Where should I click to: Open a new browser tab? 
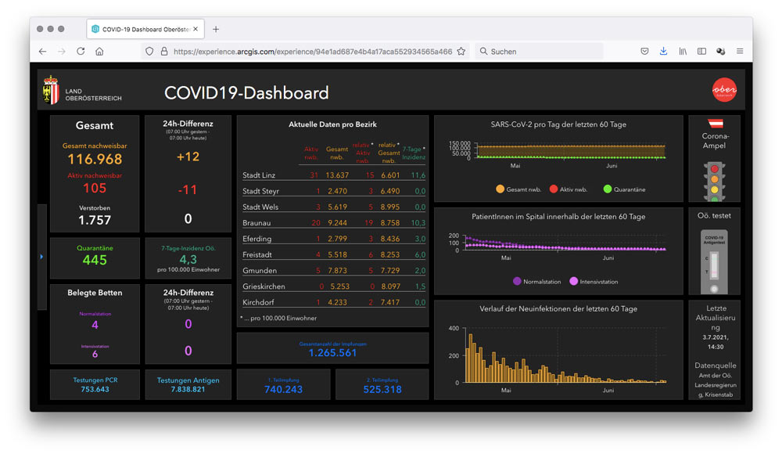pyautogui.click(x=216, y=29)
